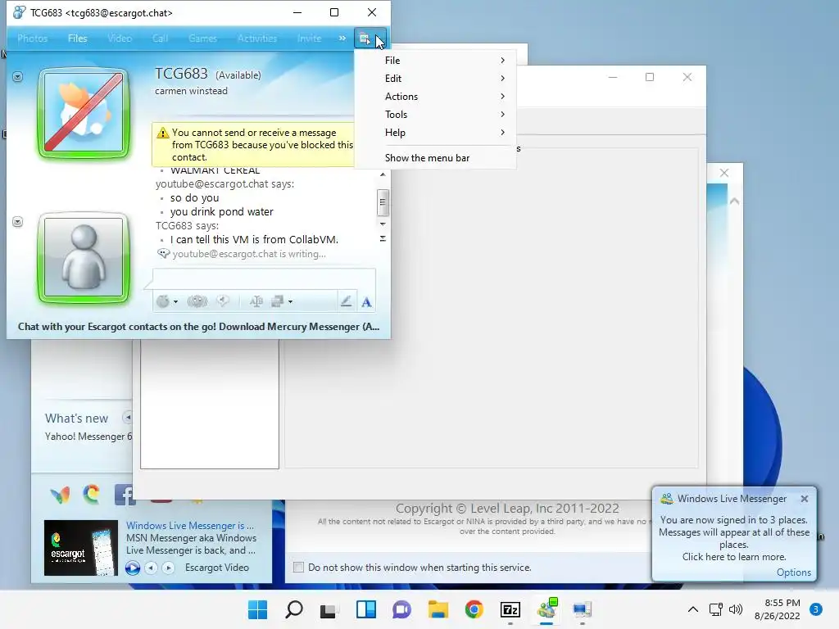The width and height of the screenshot is (839, 629).
Task: Click the Call toolbar button
Action: (x=160, y=38)
